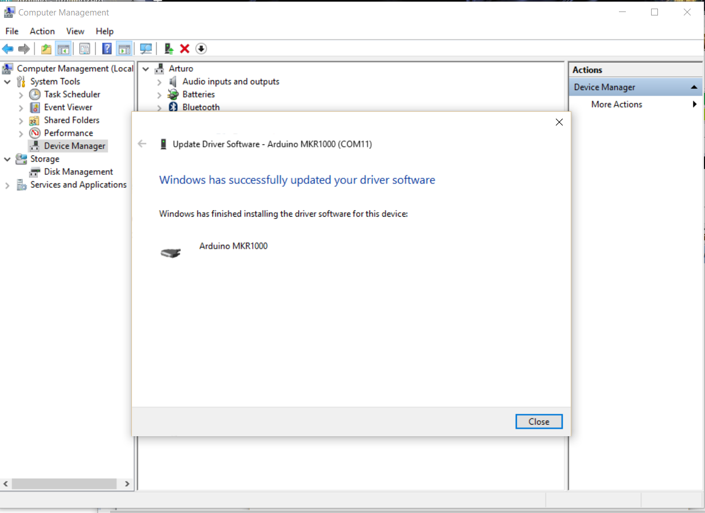The image size is (705, 513).
Task: Select Disk Management in the tree
Action: pos(78,172)
